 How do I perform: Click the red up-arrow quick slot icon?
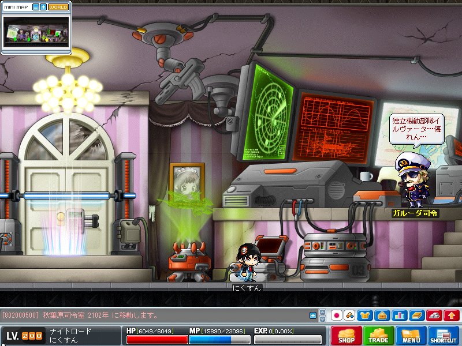pos(452,315)
